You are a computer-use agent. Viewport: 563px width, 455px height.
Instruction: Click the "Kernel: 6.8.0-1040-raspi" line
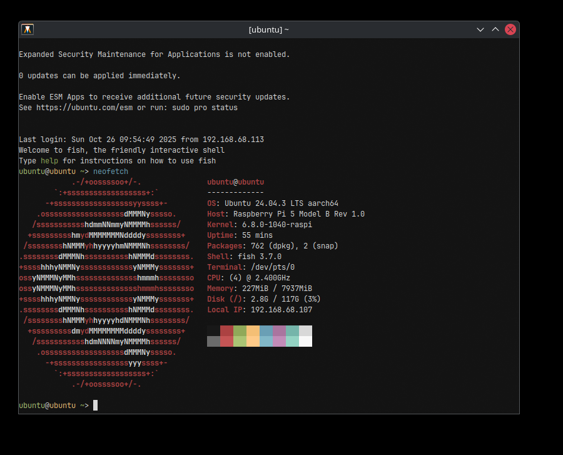coord(260,225)
